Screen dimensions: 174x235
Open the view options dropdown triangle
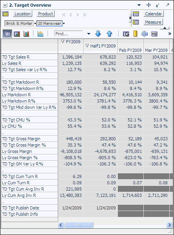pyautogui.click(x=139, y=5)
